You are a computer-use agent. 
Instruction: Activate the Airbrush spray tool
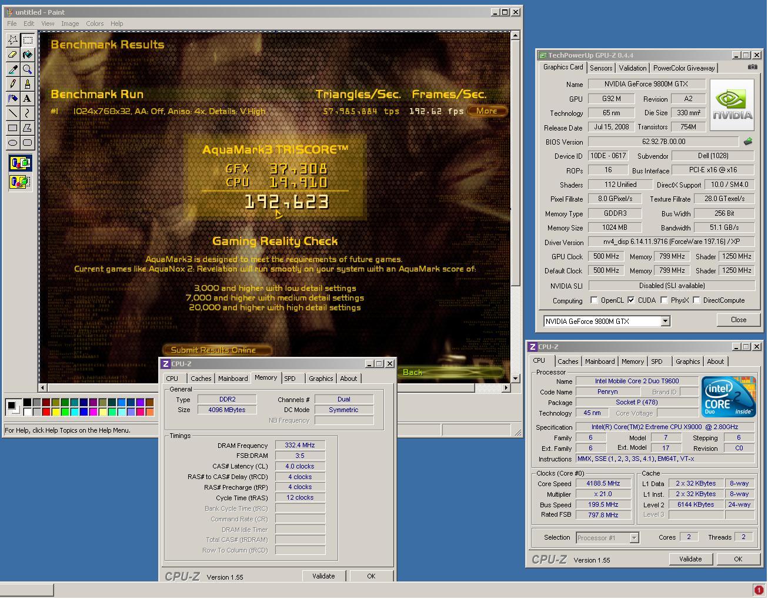tap(13, 98)
